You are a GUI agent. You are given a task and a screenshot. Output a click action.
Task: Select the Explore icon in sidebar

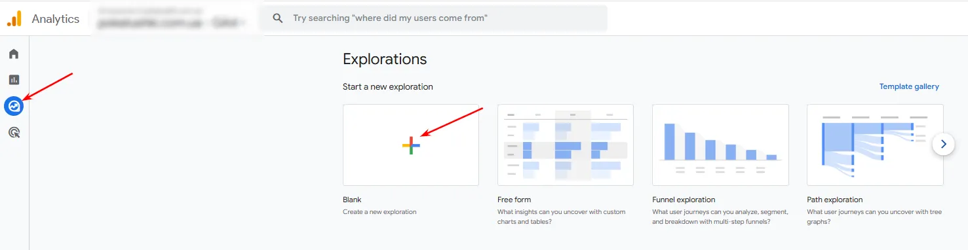(14, 105)
